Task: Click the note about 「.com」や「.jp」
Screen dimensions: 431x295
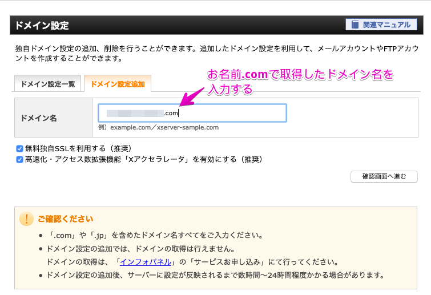Action: (x=156, y=235)
